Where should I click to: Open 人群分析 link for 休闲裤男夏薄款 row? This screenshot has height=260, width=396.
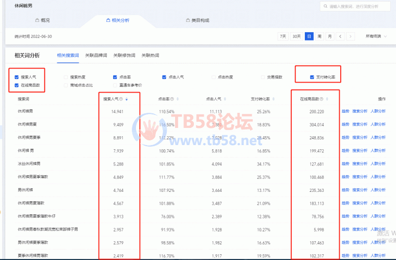click(x=378, y=203)
